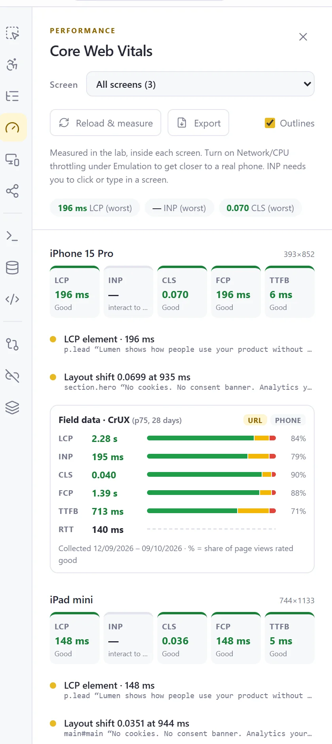Expand the All screens (3) dropdown
The image size is (332, 744).
[x=200, y=84]
